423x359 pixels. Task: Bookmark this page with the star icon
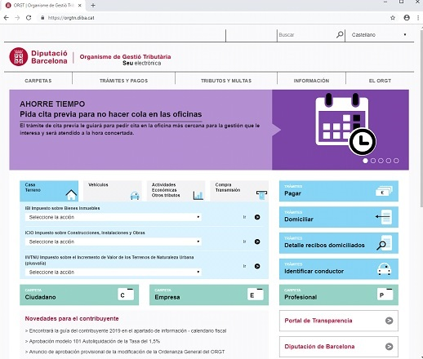click(x=393, y=18)
